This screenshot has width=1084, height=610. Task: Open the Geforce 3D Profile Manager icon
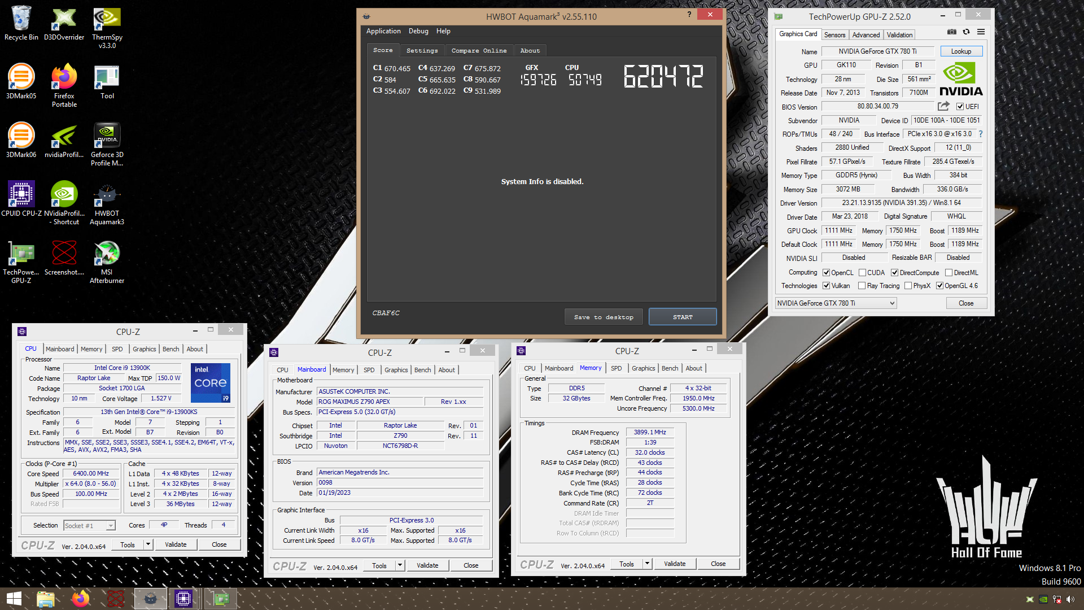(107, 145)
